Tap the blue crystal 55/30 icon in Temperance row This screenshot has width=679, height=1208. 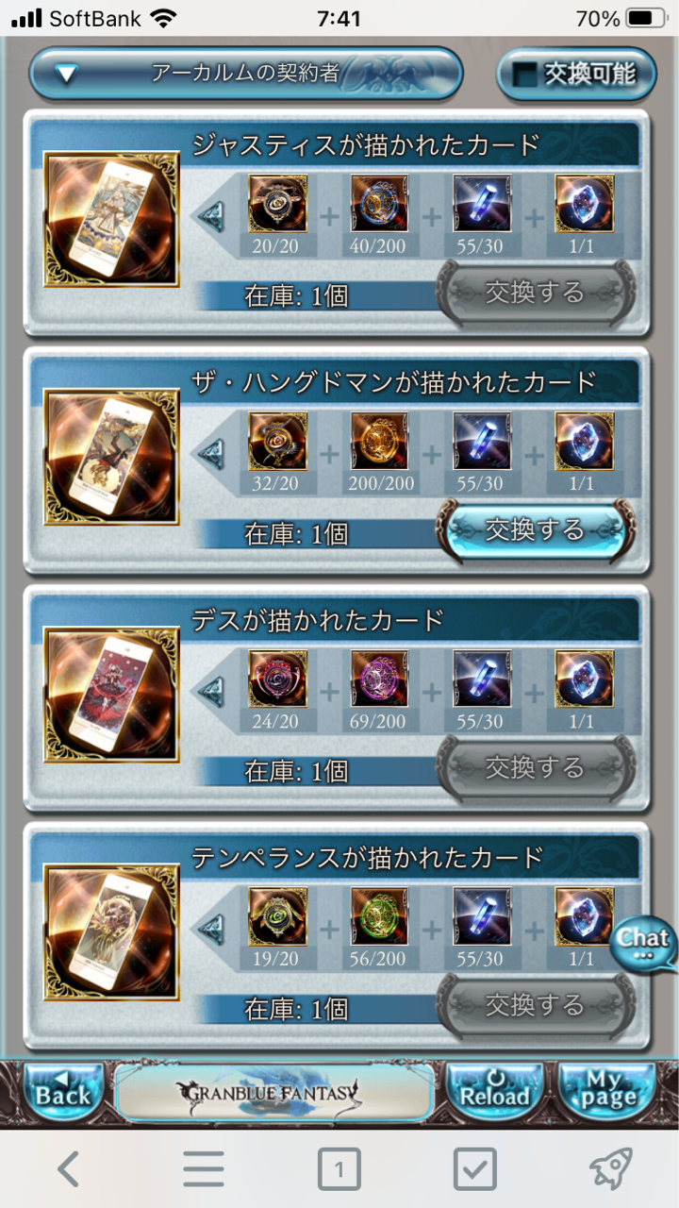[x=482, y=916]
